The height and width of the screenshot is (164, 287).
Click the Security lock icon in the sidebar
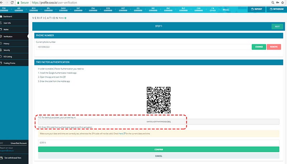click(x=1, y=50)
